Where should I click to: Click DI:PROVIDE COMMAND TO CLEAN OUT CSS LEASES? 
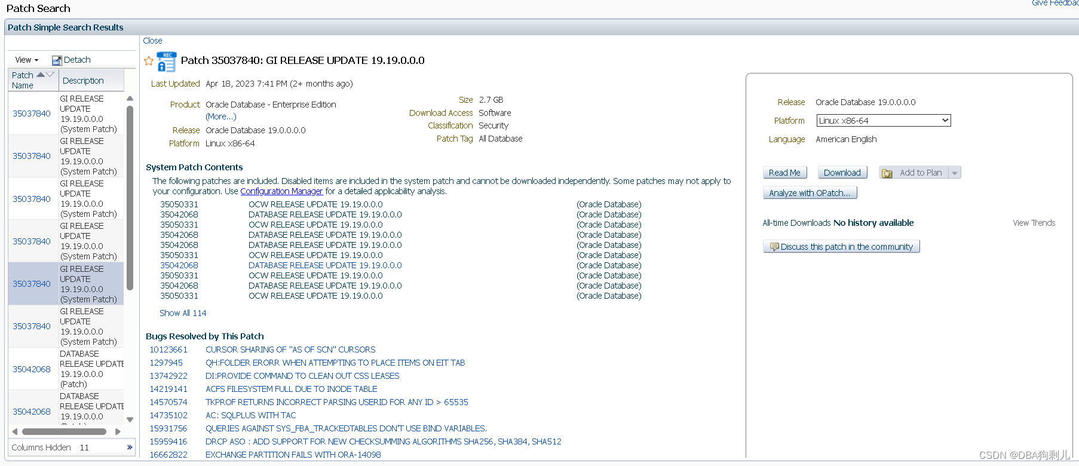pyautogui.click(x=302, y=376)
